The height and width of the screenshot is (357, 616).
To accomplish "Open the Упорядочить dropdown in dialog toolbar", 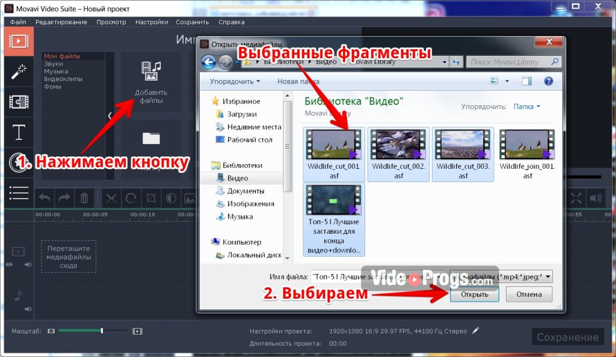I will (x=235, y=82).
